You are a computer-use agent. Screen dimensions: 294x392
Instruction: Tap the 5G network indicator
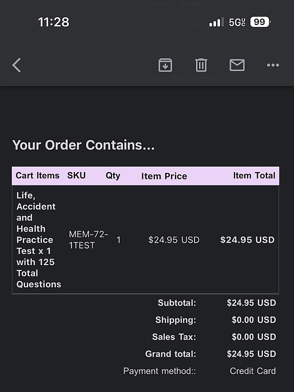pyautogui.click(x=237, y=22)
